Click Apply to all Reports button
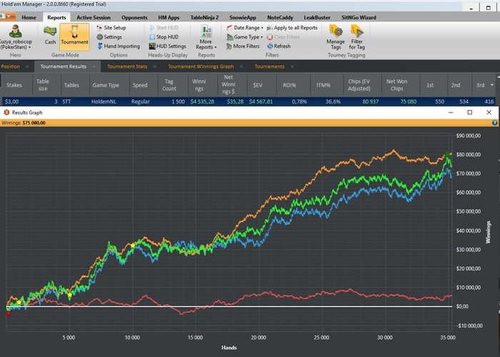The image size is (500, 357). pos(291,27)
